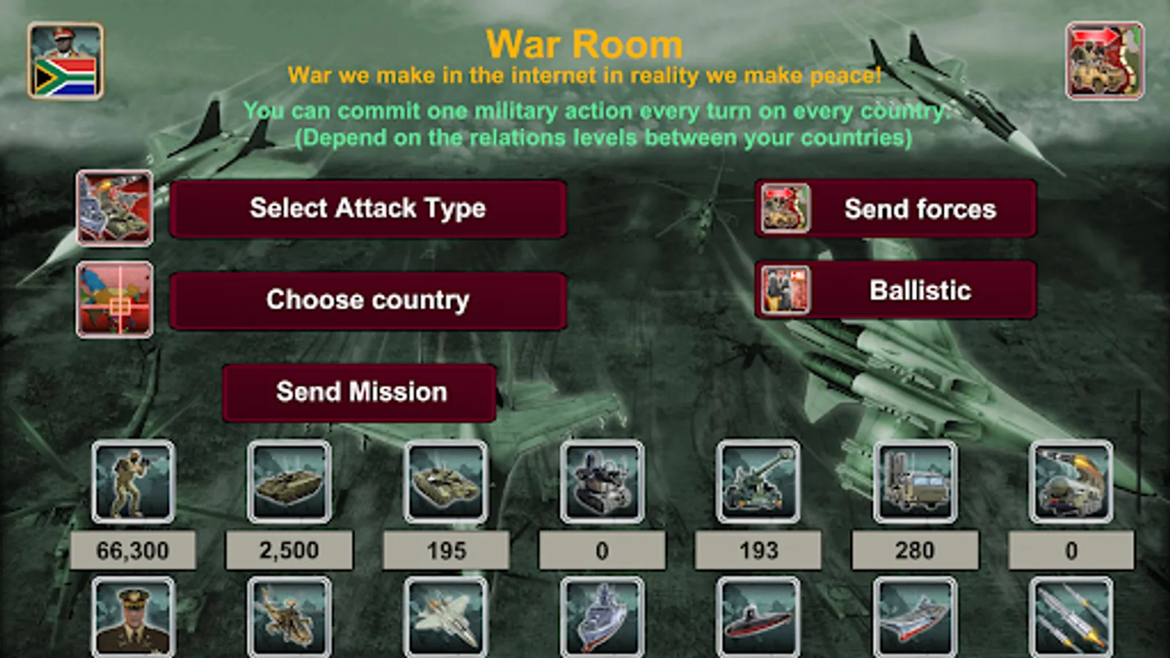
Task: Select the artillery cannon unit icon
Action: pos(758,482)
